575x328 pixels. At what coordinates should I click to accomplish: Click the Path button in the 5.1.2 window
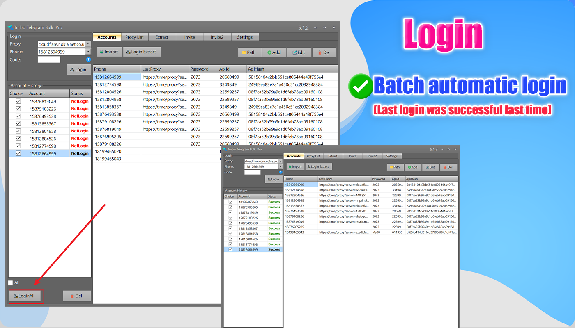click(x=249, y=52)
